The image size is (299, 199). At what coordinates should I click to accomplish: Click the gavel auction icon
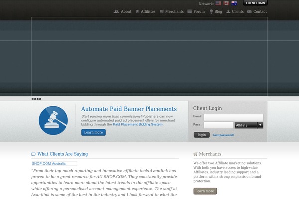click(x=53, y=121)
